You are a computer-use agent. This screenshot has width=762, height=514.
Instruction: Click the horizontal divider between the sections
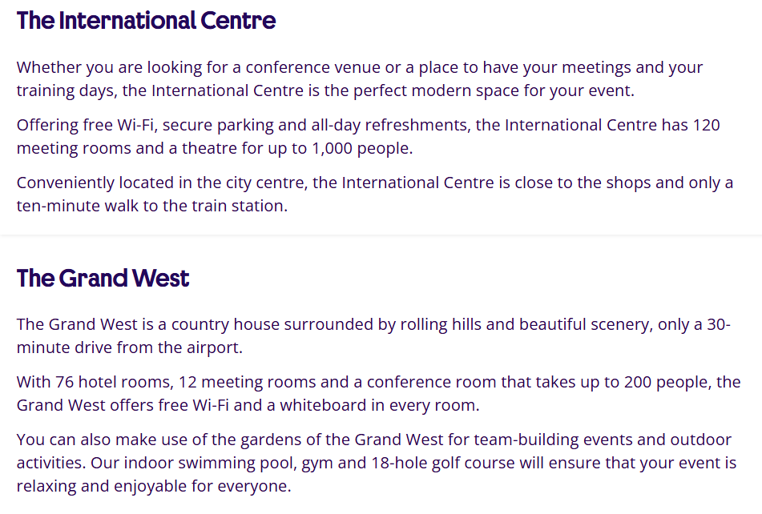381,235
